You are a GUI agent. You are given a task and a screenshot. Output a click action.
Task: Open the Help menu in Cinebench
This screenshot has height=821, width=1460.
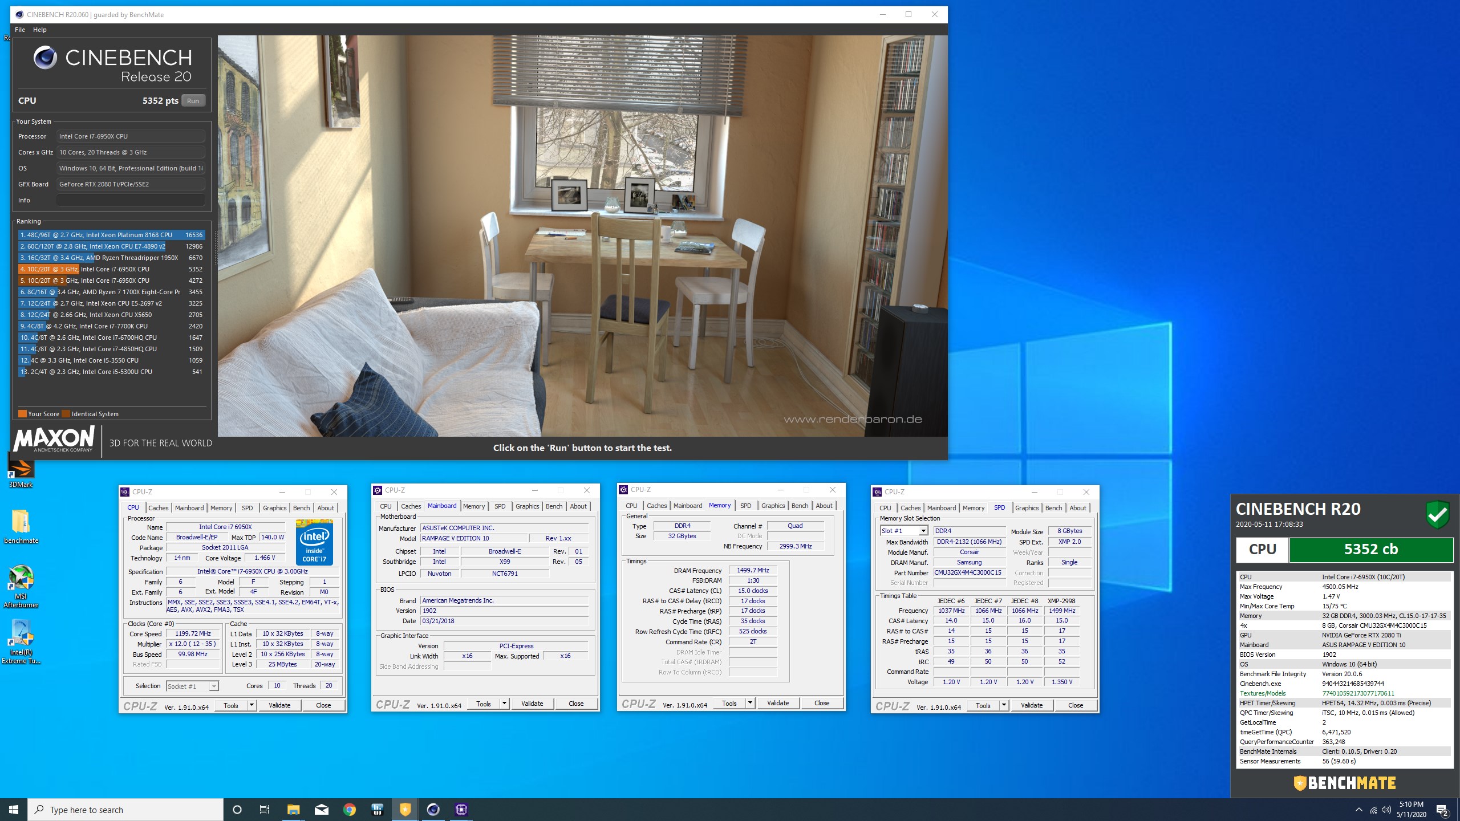point(40,30)
